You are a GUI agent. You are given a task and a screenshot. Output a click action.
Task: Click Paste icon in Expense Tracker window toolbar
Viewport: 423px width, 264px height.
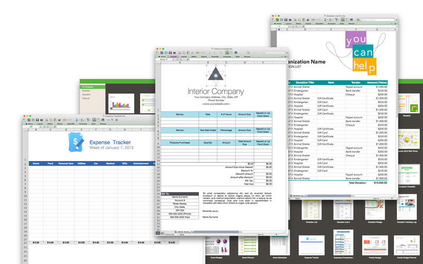coord(56,120)
